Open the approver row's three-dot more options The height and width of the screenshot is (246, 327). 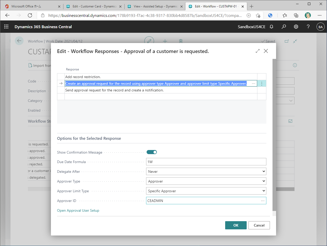pos(261,83)
